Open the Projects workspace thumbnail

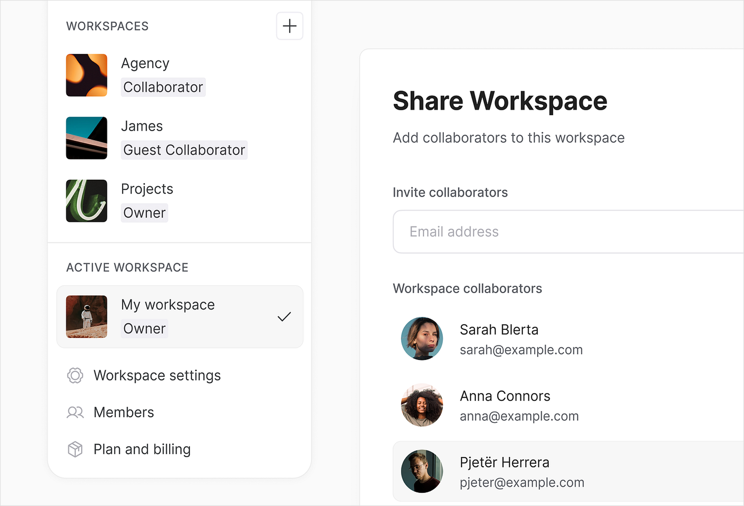click(86, 201)
